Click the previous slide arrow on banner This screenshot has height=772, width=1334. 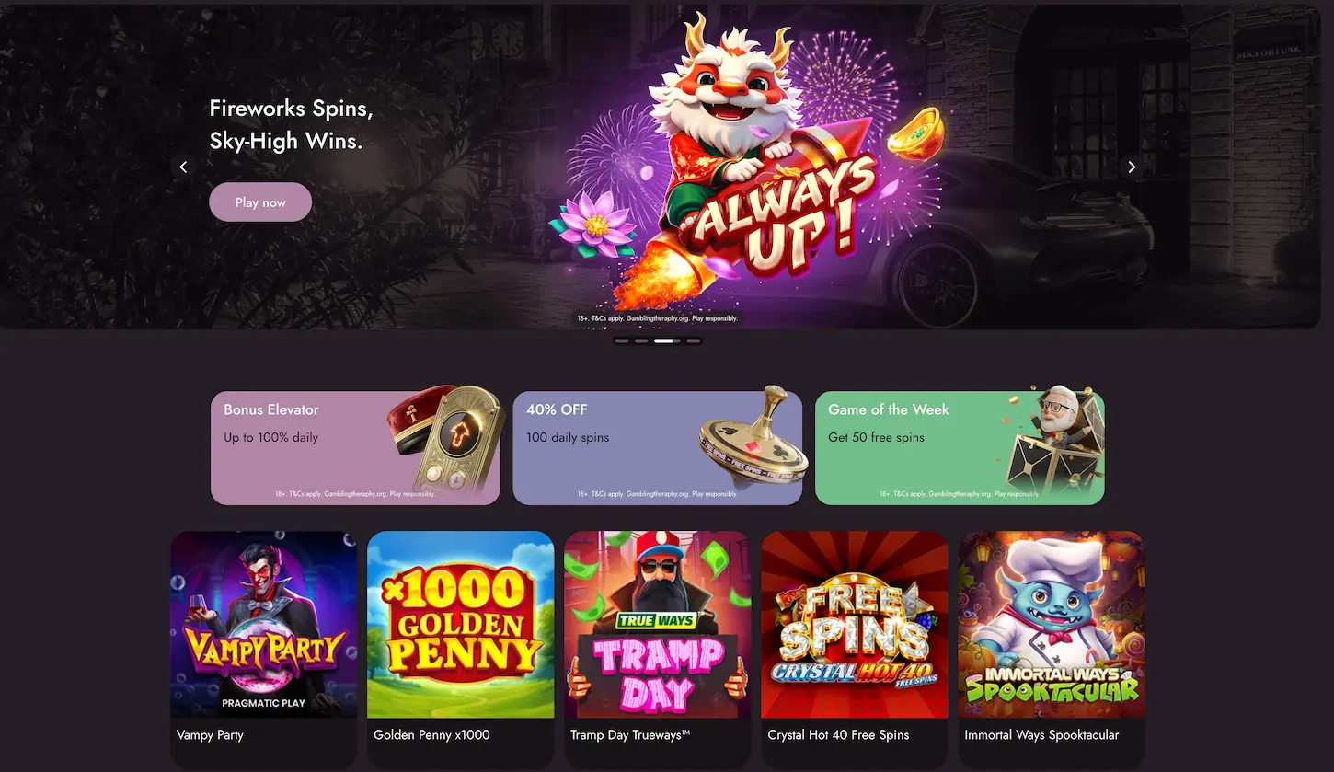[x=183, y=167]
